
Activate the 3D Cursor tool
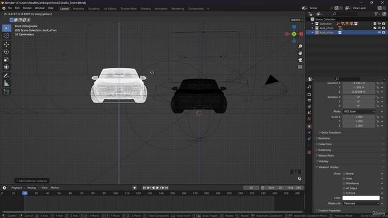[7, 36]
